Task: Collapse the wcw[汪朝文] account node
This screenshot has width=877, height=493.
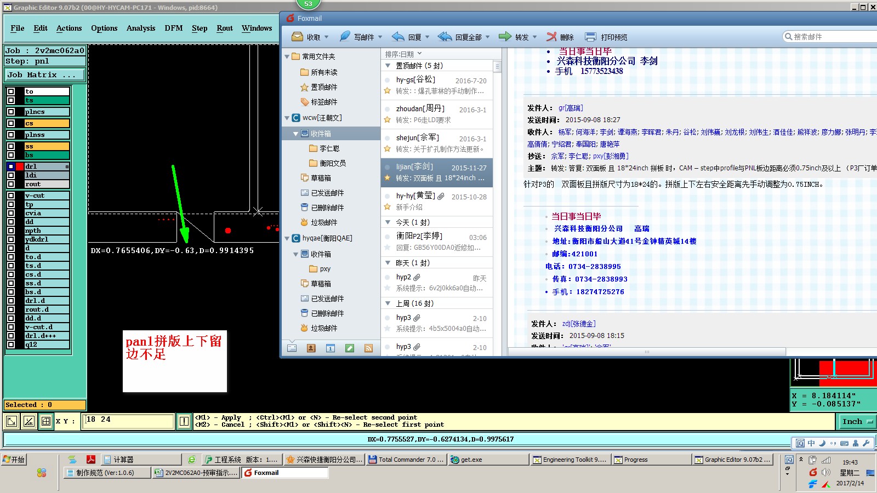Action: point(287,118)
